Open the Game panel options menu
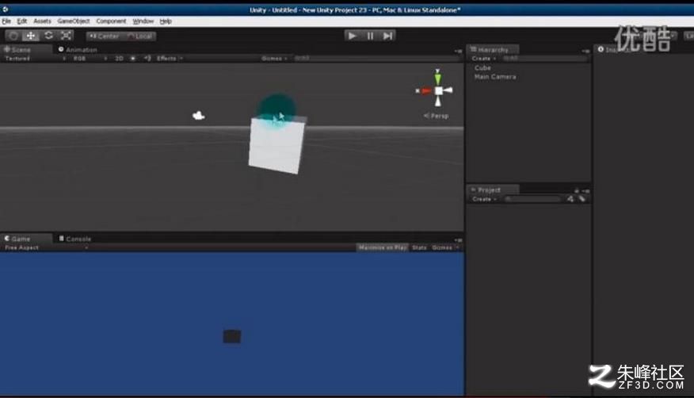694x398 pixels. point(458,240)
